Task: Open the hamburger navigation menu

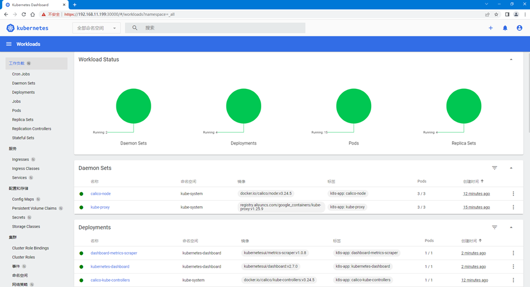Action: [x=9, y=44]
